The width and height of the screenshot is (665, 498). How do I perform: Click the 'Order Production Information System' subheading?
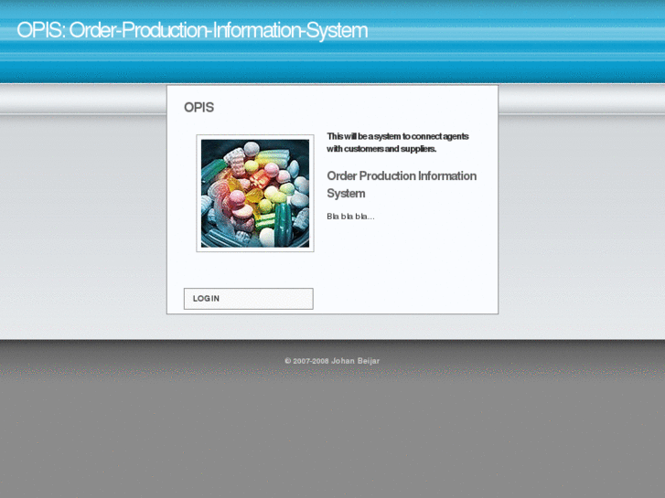402,185
